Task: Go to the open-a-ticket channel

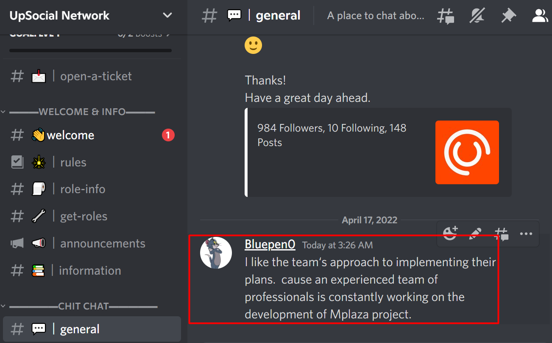Action: (92, 76)
